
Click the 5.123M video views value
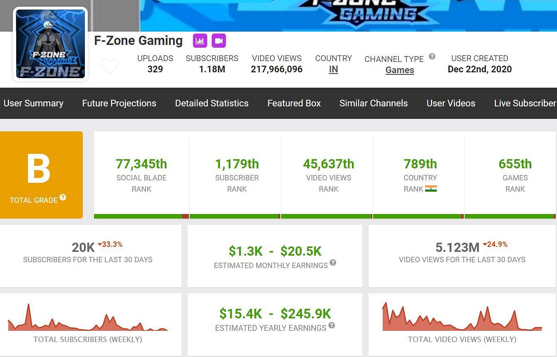coord(458,247)
